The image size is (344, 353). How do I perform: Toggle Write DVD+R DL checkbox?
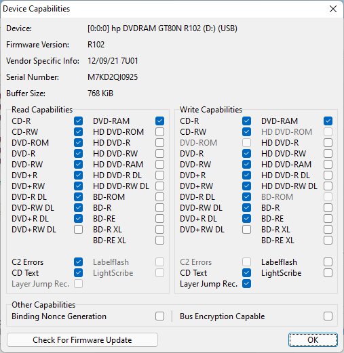coord(246,218)
